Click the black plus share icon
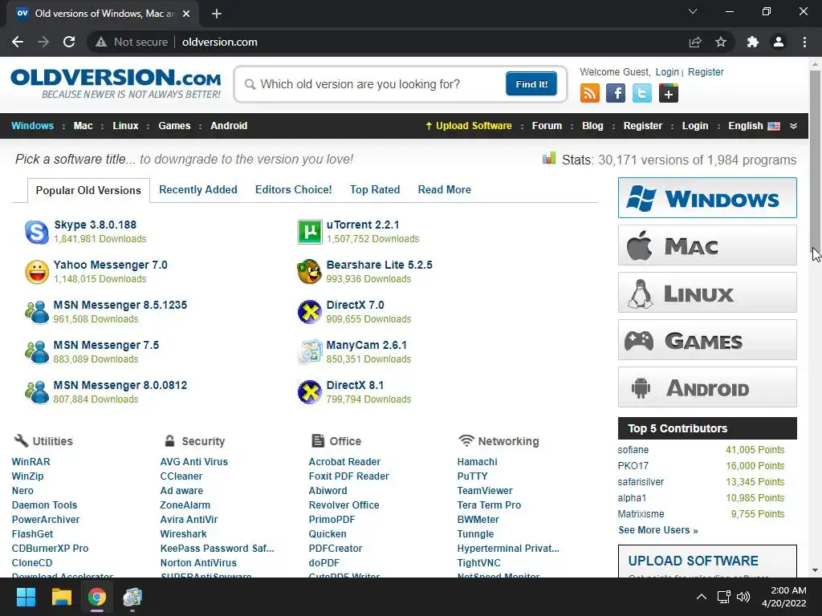 click(x=669, y=94)
